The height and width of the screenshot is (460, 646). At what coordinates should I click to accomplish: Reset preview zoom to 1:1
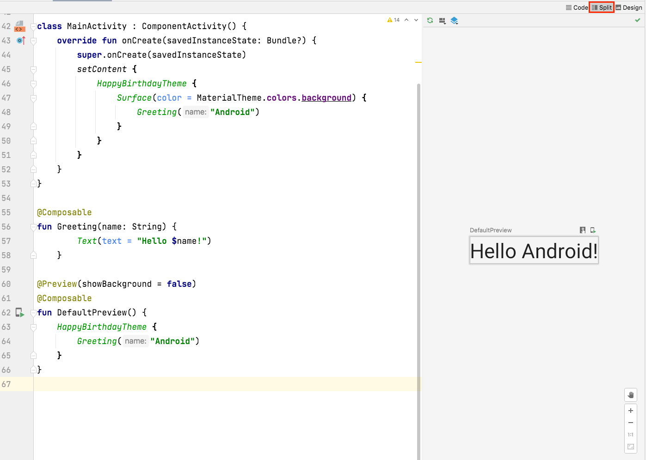(630, 435)
